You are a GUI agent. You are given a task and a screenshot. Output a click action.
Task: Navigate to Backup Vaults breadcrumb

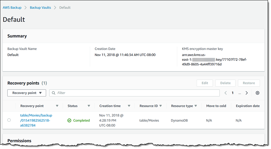(x=40, y=8)
